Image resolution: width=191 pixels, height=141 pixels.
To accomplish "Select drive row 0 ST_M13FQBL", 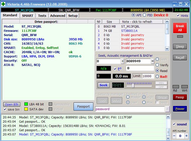I will click(x=130, y=26).
